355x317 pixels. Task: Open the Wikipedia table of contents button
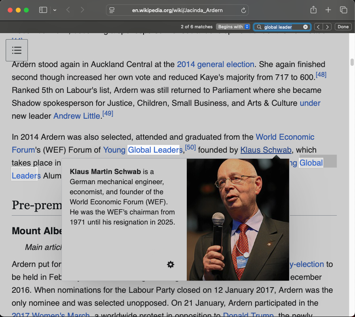[x=17, y=50]
